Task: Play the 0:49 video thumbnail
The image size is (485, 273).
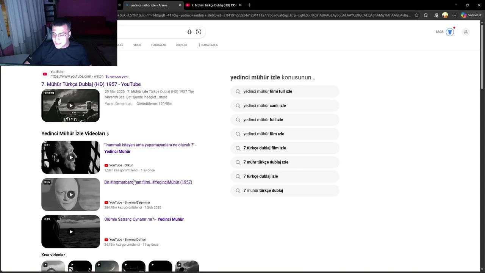Action: tap(70, 232)
